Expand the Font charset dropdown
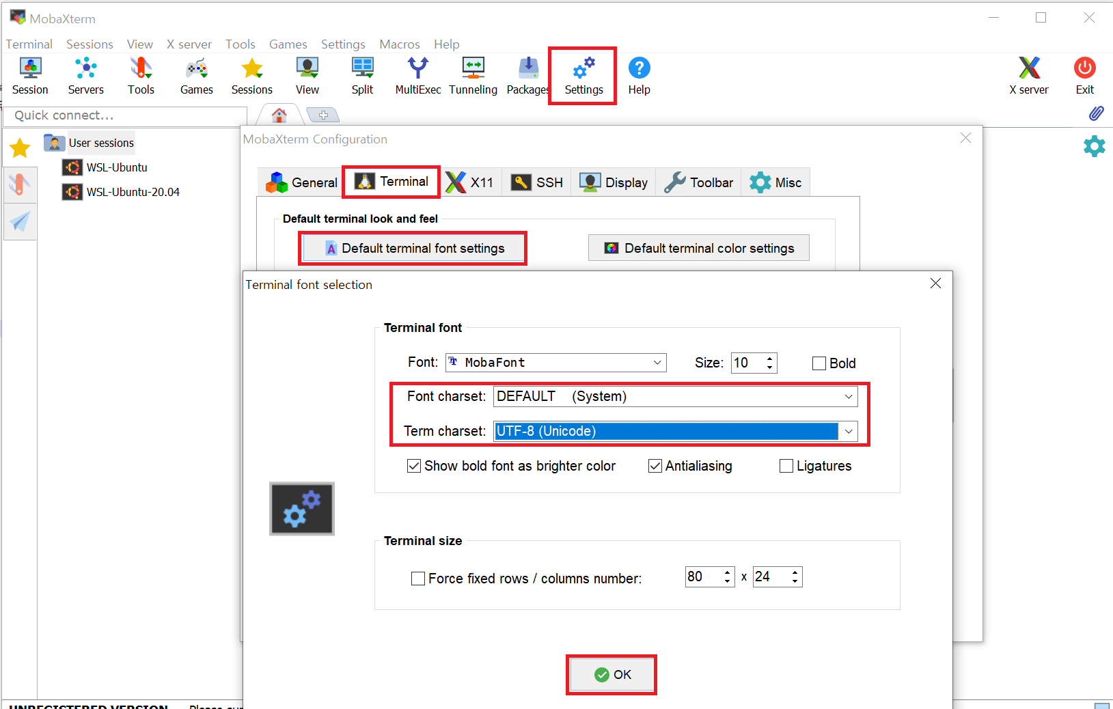 (x=849, y=396)
